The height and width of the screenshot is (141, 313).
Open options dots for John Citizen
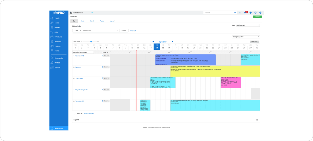[102, 78]
